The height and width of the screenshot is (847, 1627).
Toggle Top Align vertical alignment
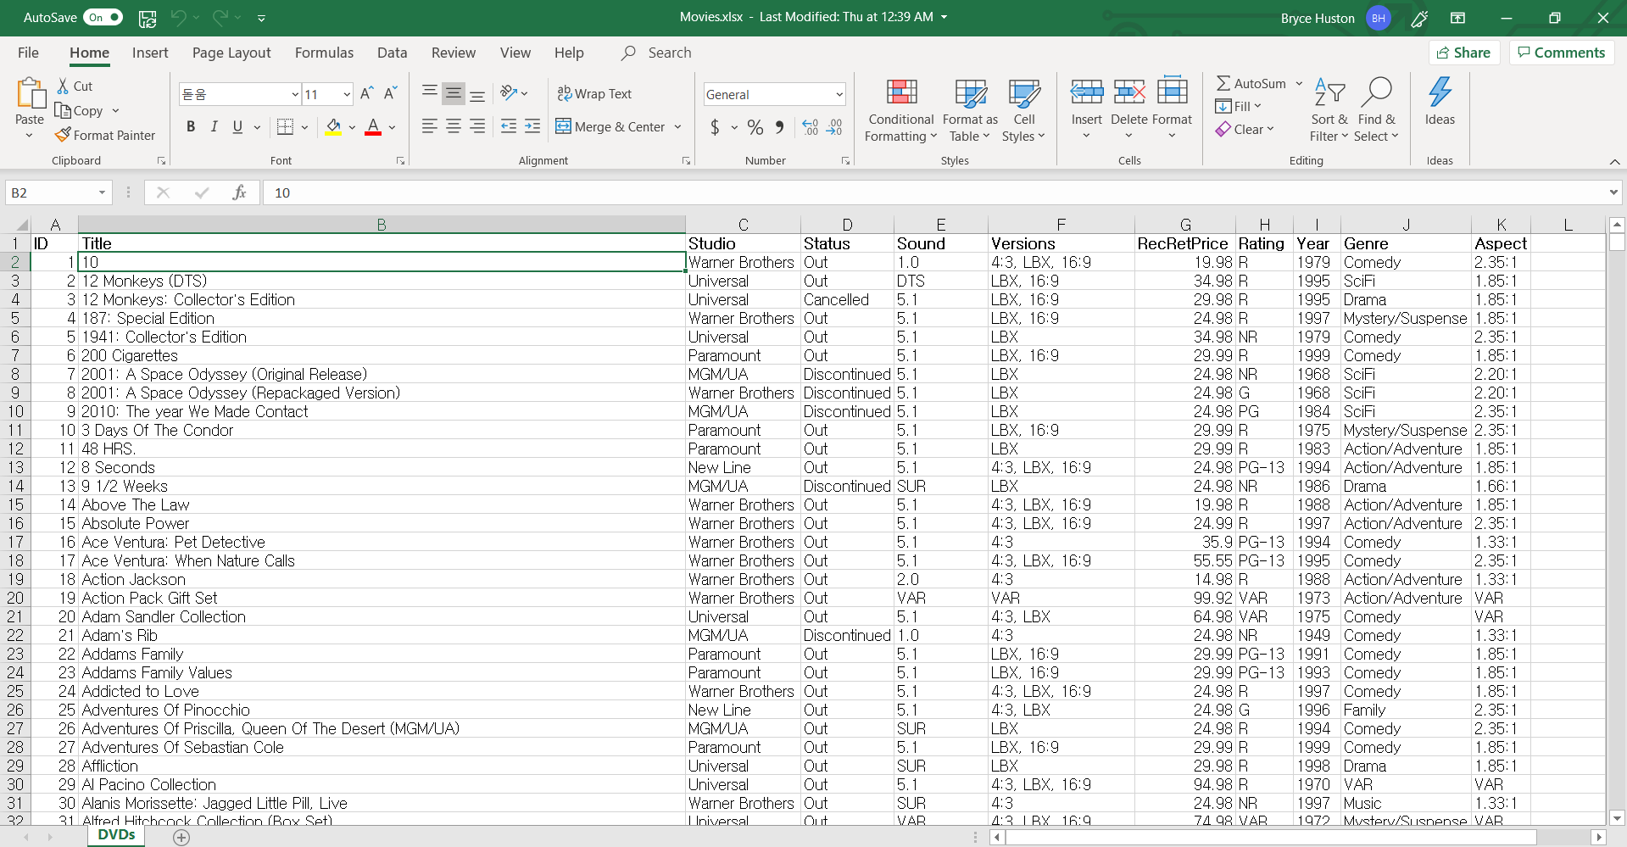point(430,93)
